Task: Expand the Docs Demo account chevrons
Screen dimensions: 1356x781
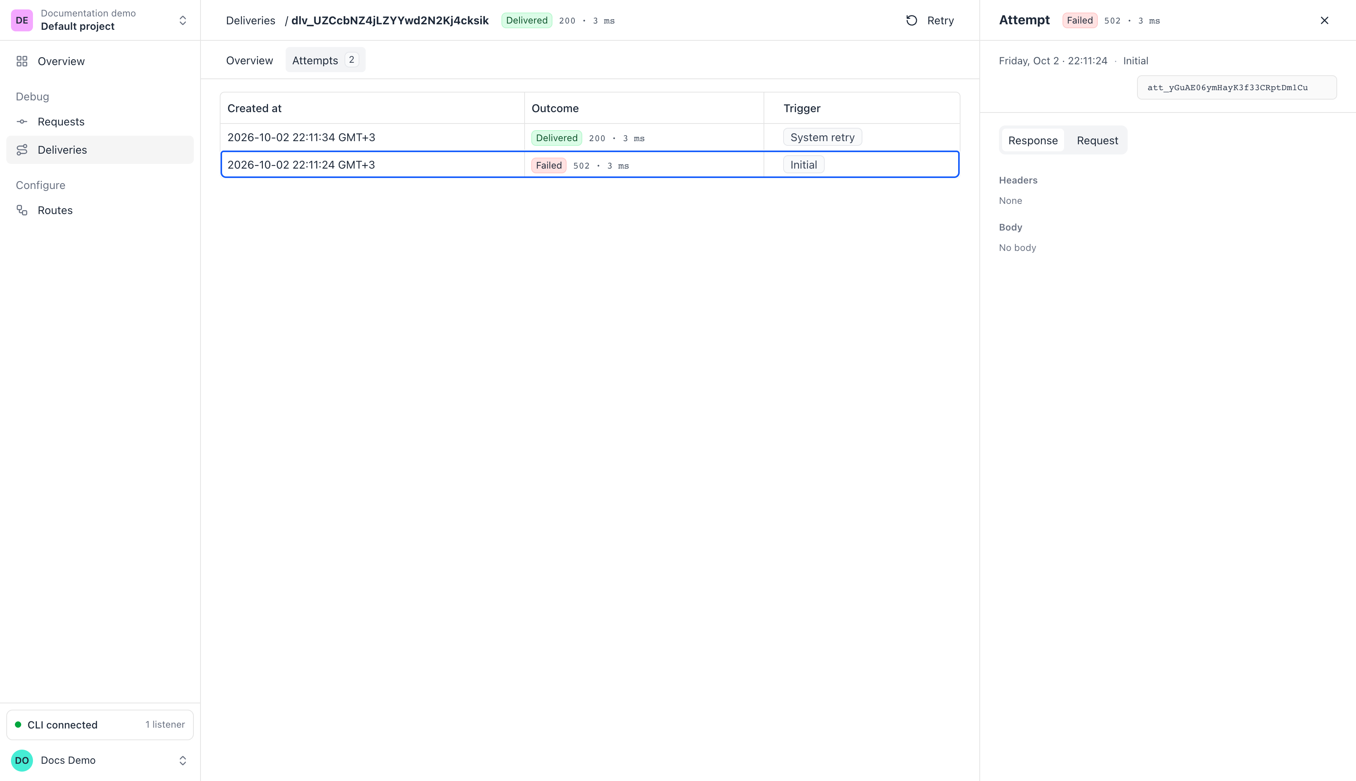Action: click(x=182, y=760)
